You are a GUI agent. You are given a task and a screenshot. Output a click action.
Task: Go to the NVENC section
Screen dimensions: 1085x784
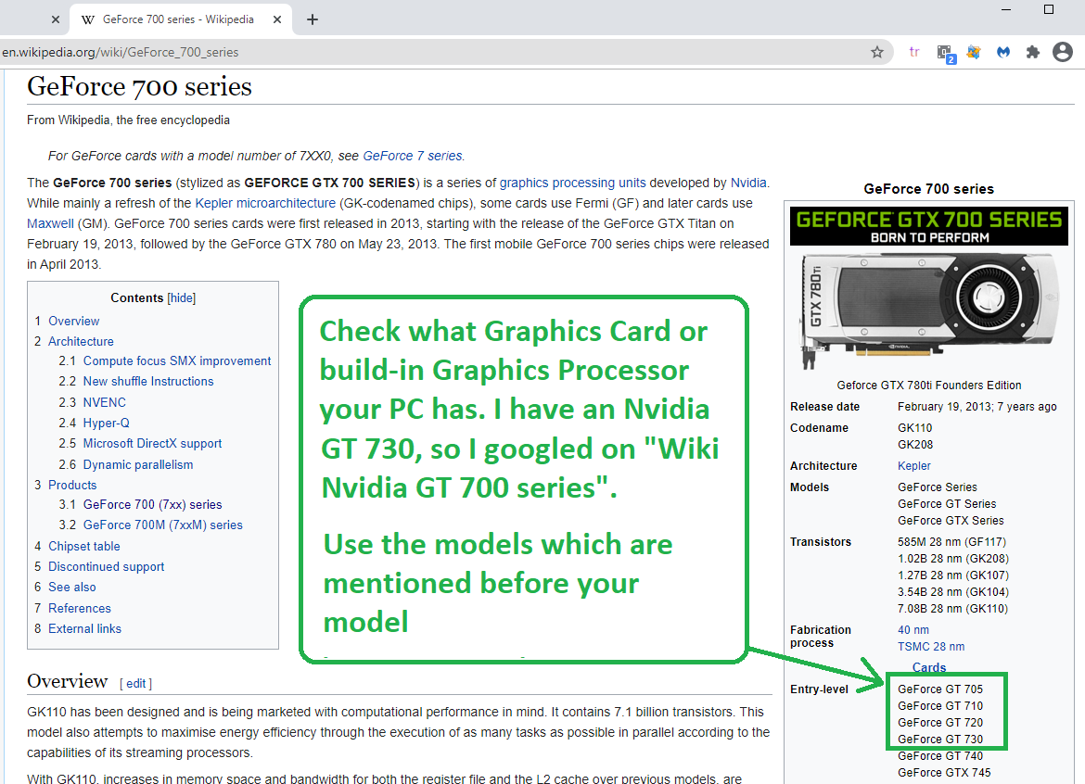pyautogui.click(x=104, y=402)
